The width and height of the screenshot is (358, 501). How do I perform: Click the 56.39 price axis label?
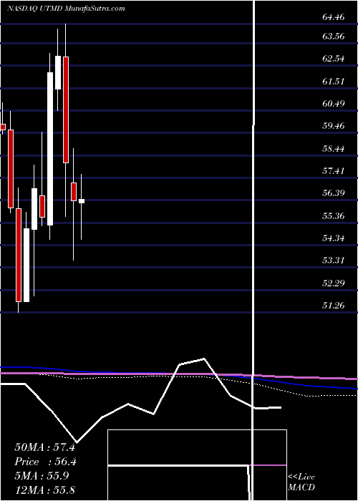(x=334, y=193)
